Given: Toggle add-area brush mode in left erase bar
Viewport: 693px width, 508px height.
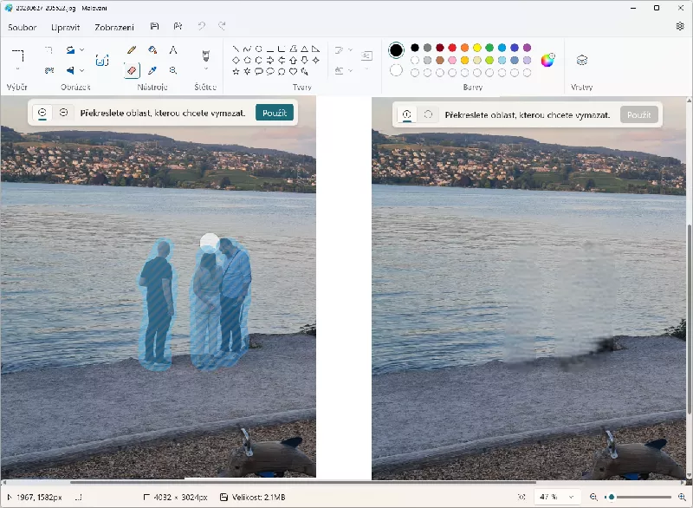Looking at the screenshot, I should pyautogui.click(x=42, y=113).
